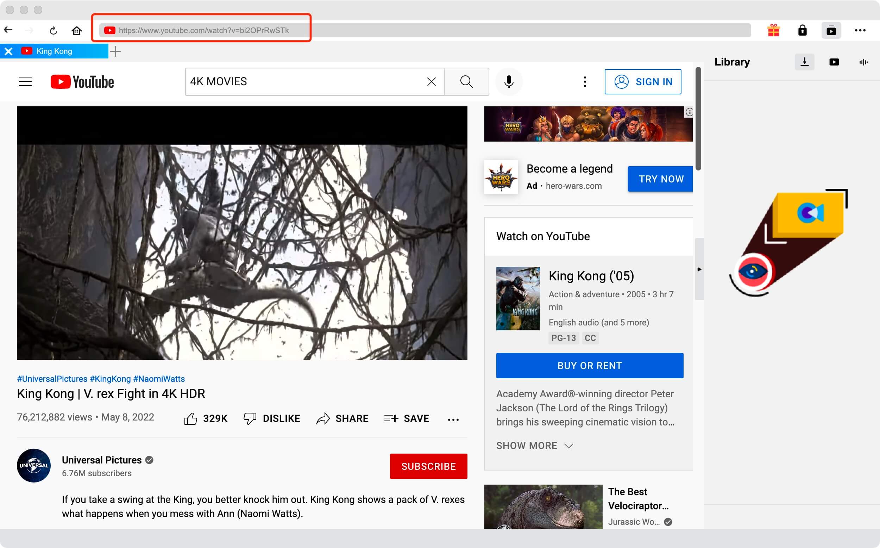The height and width of the screenshot is (548, 880).
Task: Click BUY OR RENT for King Kong ('05)
Action: click(589, 365)
